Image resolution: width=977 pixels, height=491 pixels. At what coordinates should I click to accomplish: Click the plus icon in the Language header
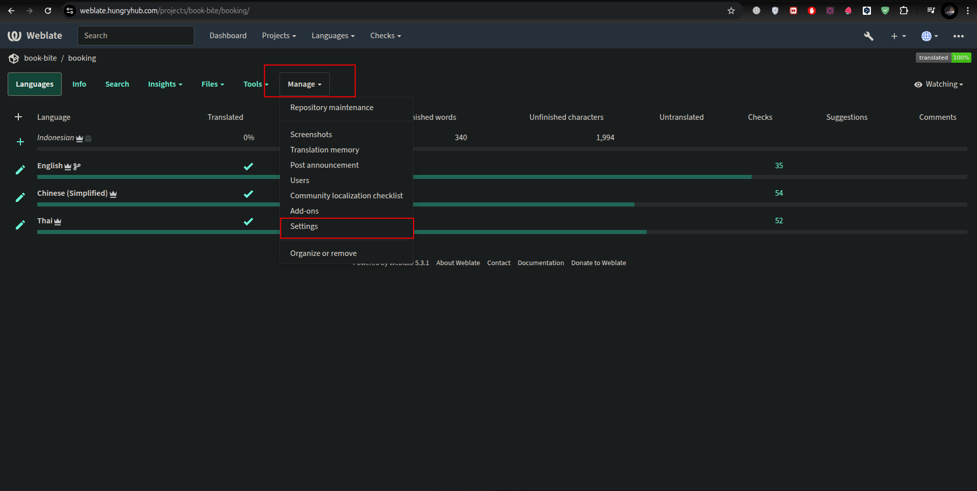click(x=18, y=117)
